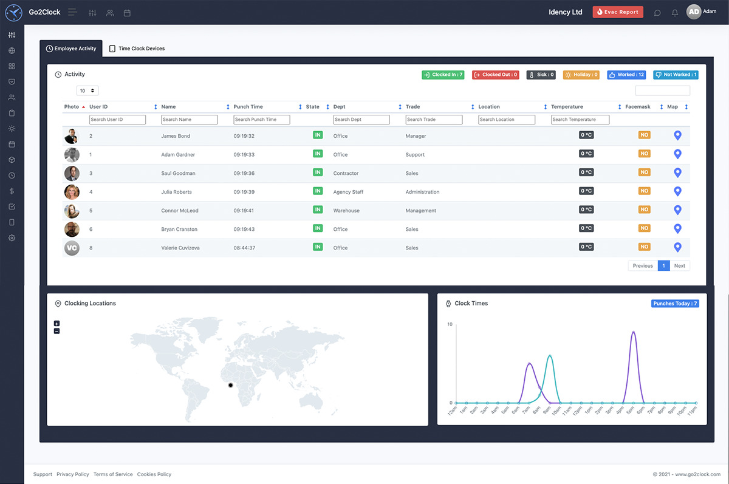Click the Search Name filter field
This screenshot has height=484, width=729.
pos(189,120)
